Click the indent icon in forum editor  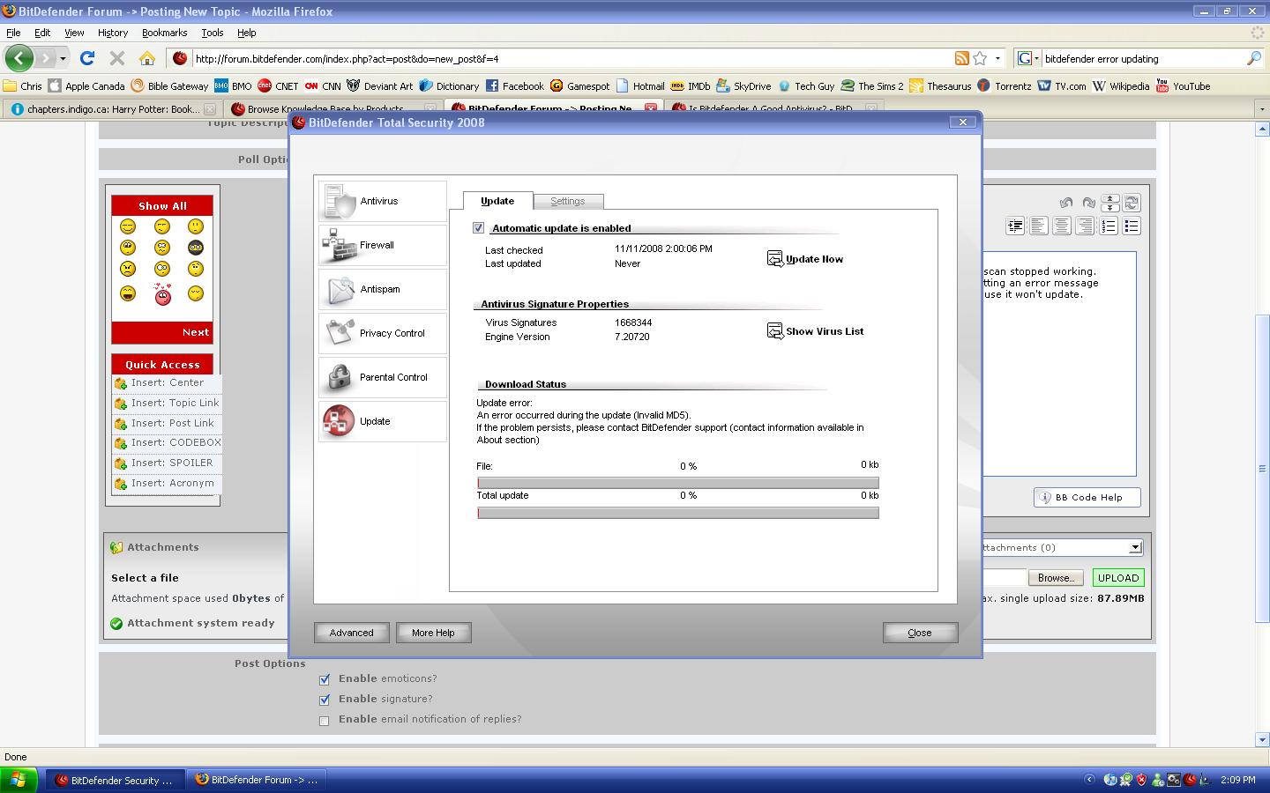coord(1015,226)
